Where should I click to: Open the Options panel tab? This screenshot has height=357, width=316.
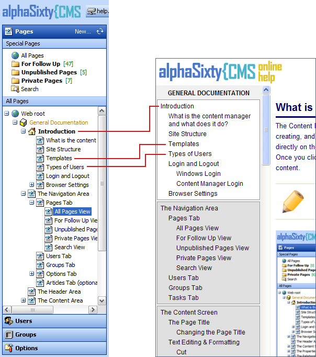click(26, 348)
